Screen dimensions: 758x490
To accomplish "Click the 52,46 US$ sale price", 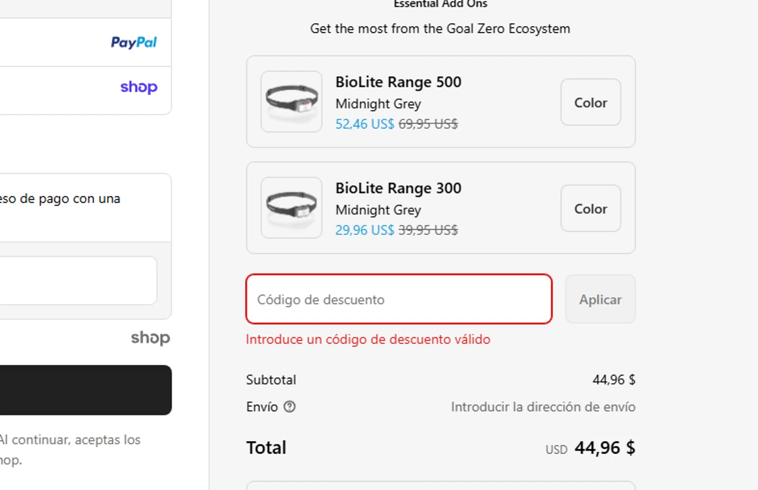I will pyautogui.click(x=364, y=124).
